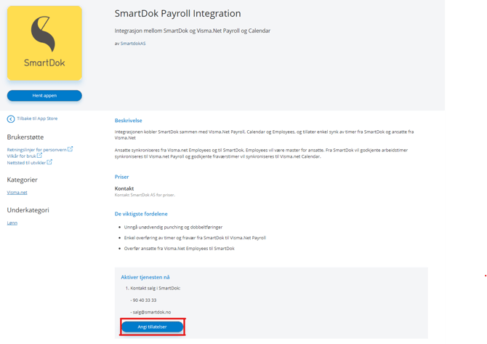
Task: Click the SmartDok logo tile
Action: click(44, 43)
